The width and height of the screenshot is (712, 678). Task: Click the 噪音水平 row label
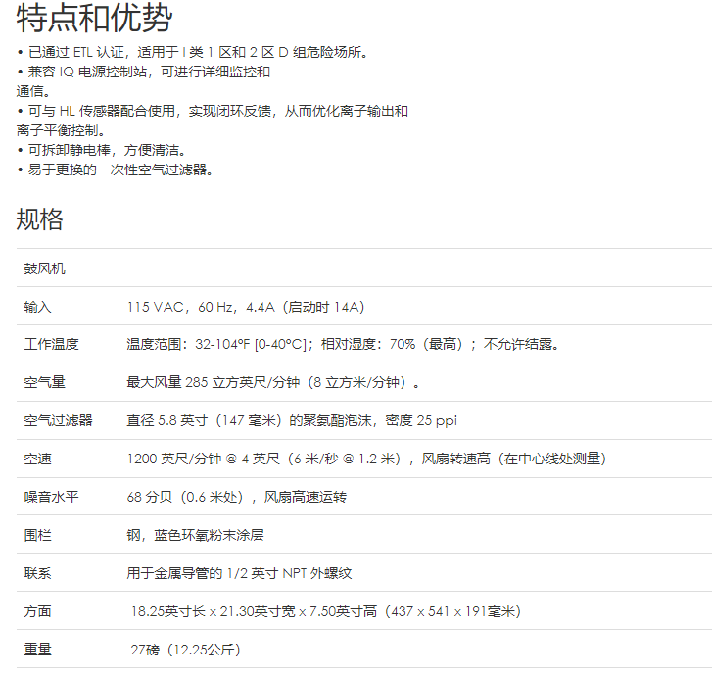(51, 497)
